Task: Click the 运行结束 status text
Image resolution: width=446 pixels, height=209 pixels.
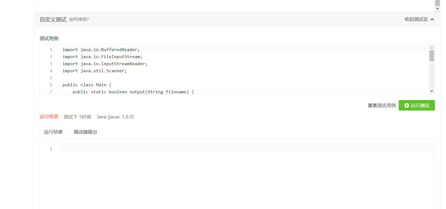Action: 49,117
